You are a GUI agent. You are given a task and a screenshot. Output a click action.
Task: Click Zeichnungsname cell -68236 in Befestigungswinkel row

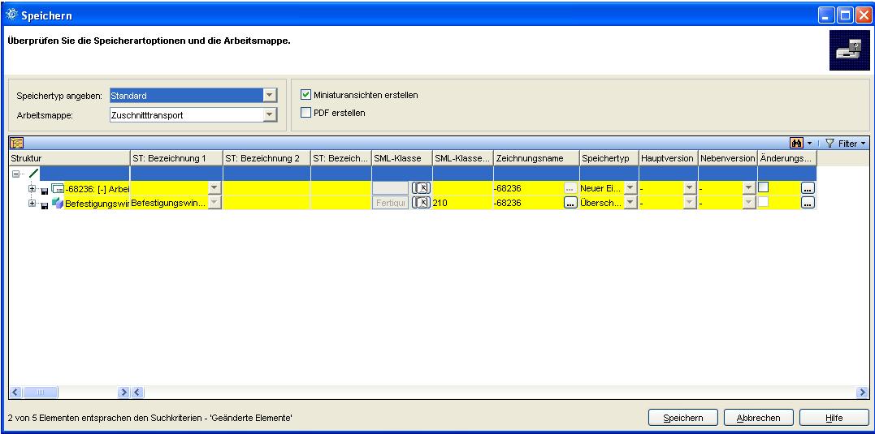click(528, 203)
